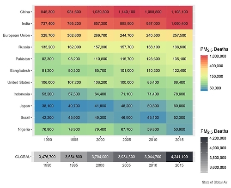231x188 pixels.
Task: Click GLOBAL 1990 cell 3,476,700
Action: 47,157
